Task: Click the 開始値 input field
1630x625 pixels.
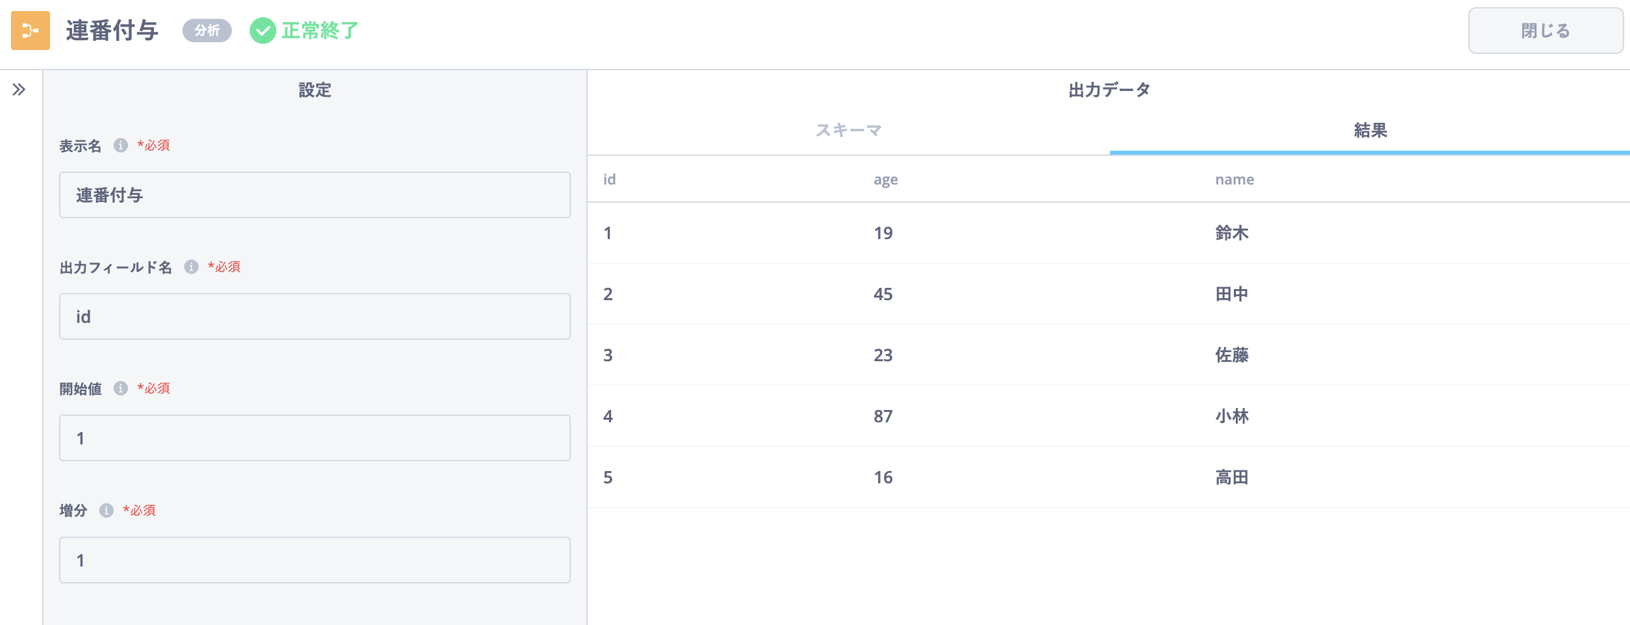Action: point(315,438)
